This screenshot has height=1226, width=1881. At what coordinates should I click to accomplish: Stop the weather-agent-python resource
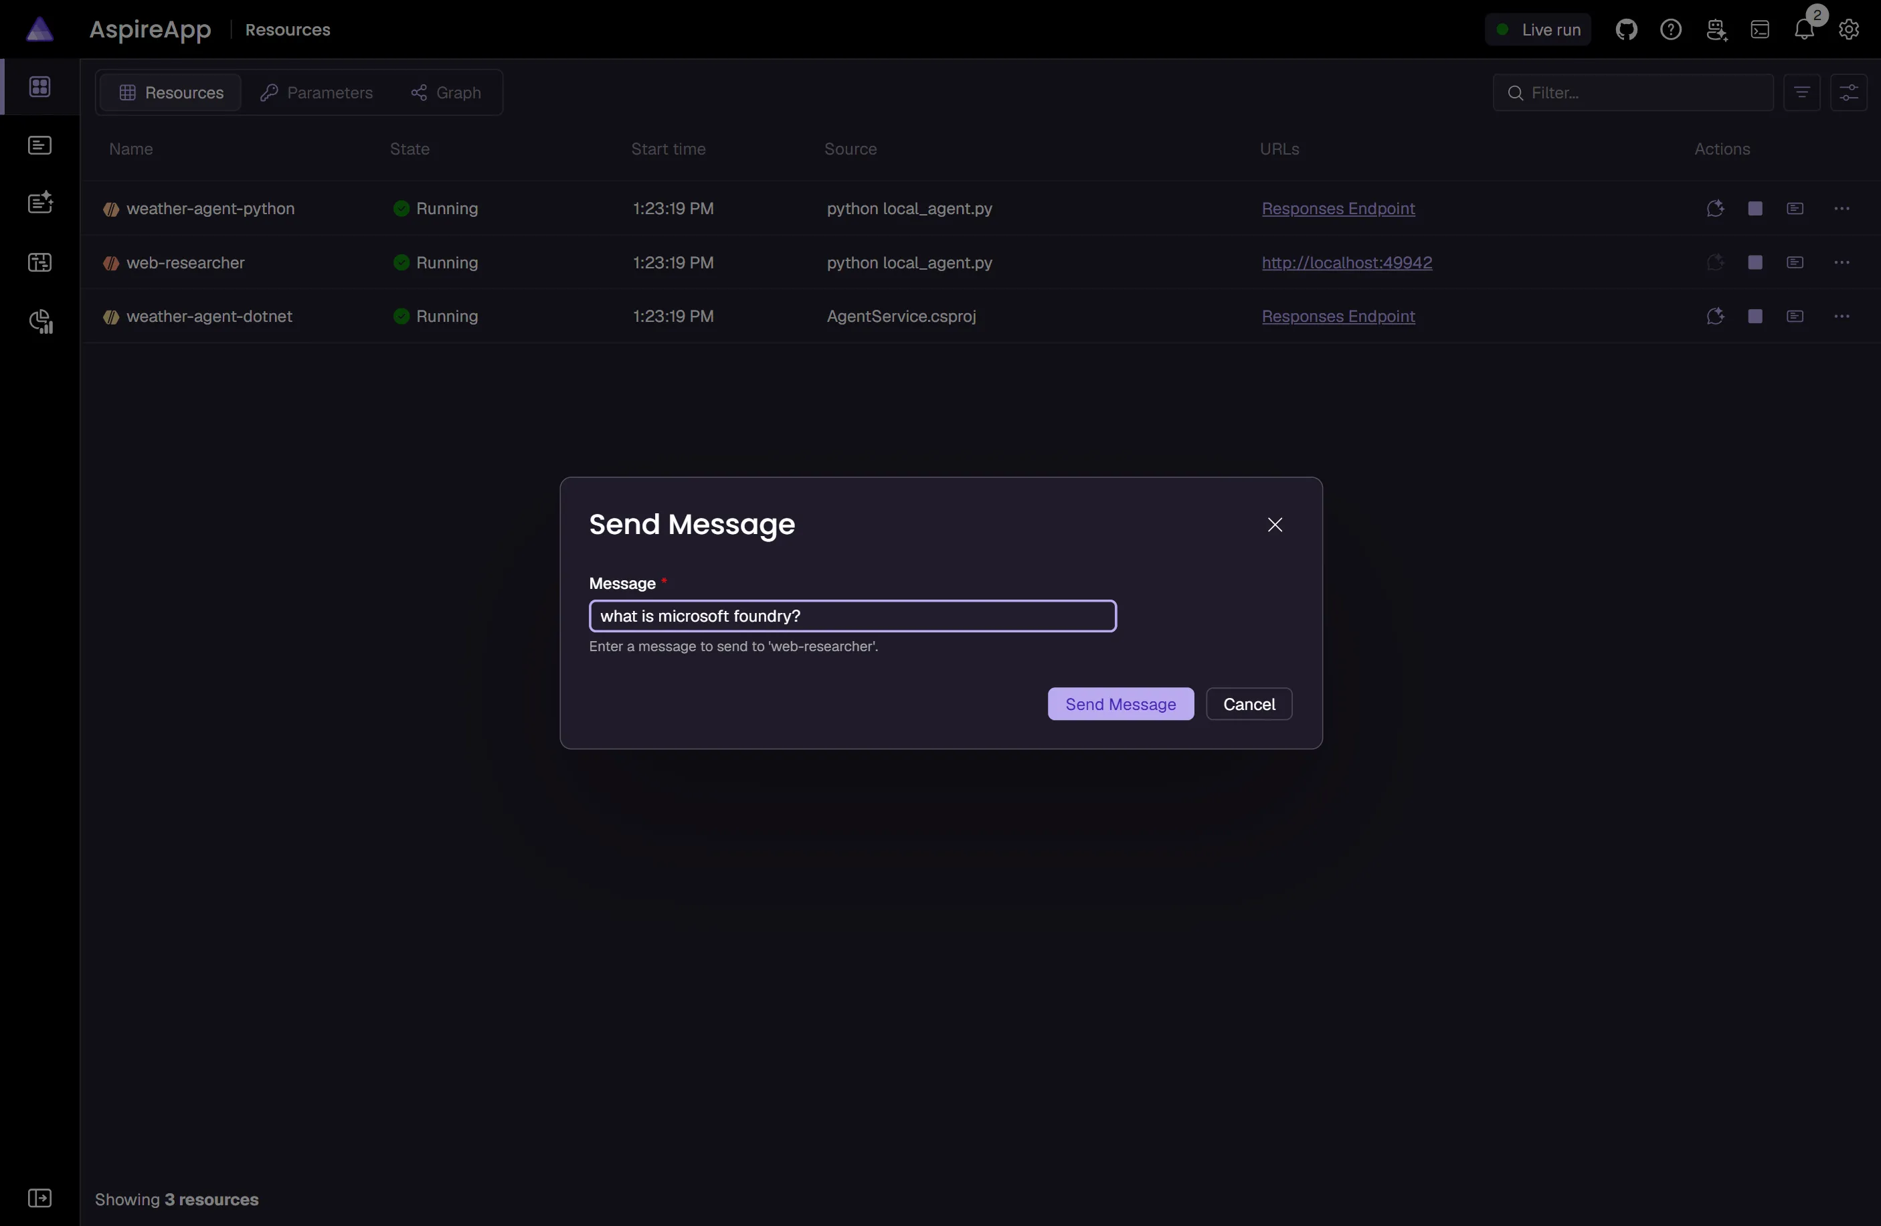(x=1755, y=209)
